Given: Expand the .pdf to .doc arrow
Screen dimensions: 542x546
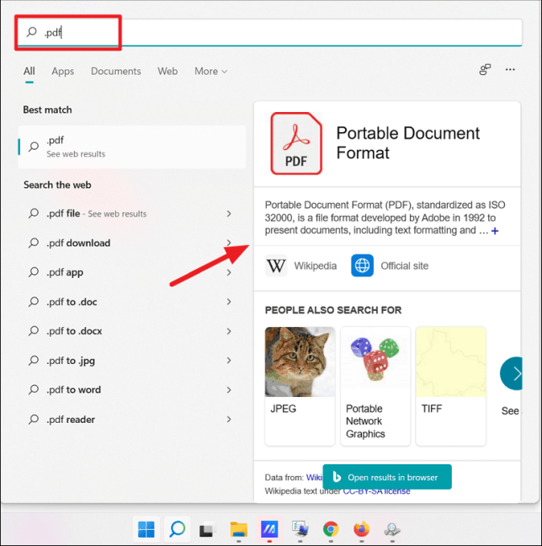Looking at the screenshot, I should click(229, 302).
